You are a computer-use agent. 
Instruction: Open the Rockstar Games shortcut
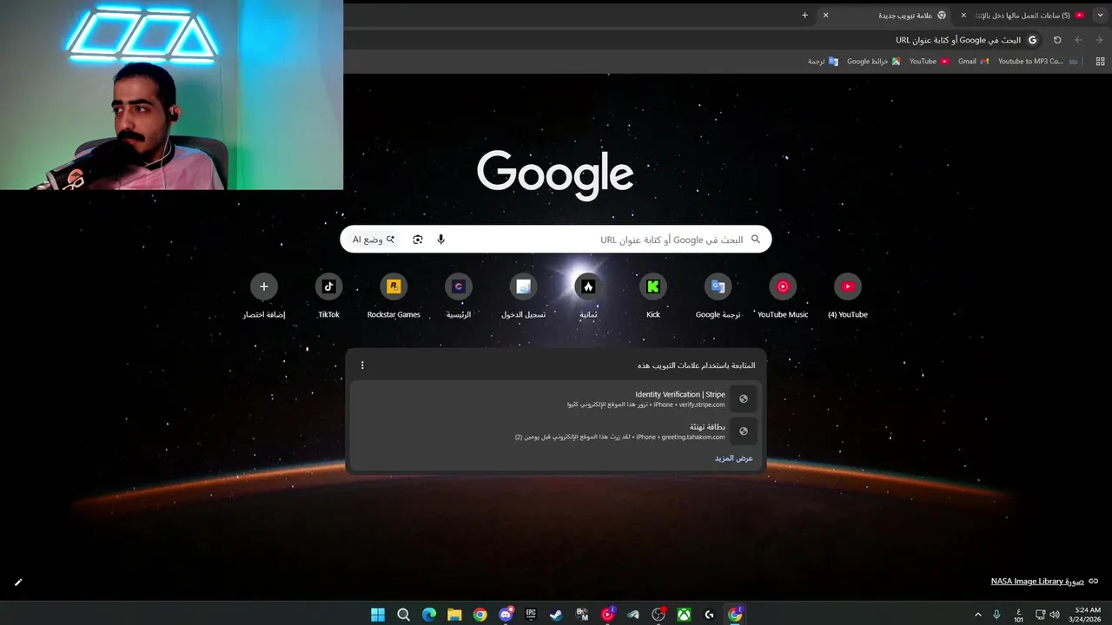click(394, 296)
